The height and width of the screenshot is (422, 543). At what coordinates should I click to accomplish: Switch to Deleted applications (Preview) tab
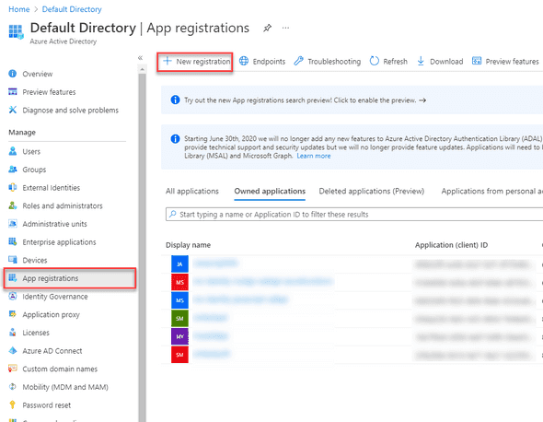[371, 191]
